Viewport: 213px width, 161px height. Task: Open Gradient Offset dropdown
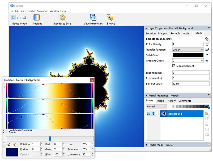tap(202, 61)
